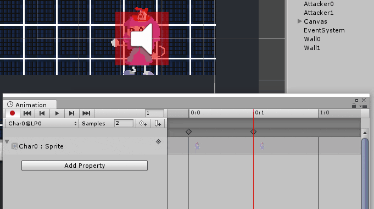Click the Add Event icon
The width and height of the screenshot is (374, 209).
[x=158, y=124]
